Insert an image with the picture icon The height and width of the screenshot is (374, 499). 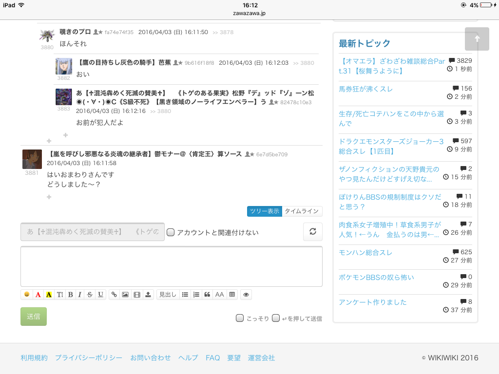pyautogui.click(x=126, y=295)
